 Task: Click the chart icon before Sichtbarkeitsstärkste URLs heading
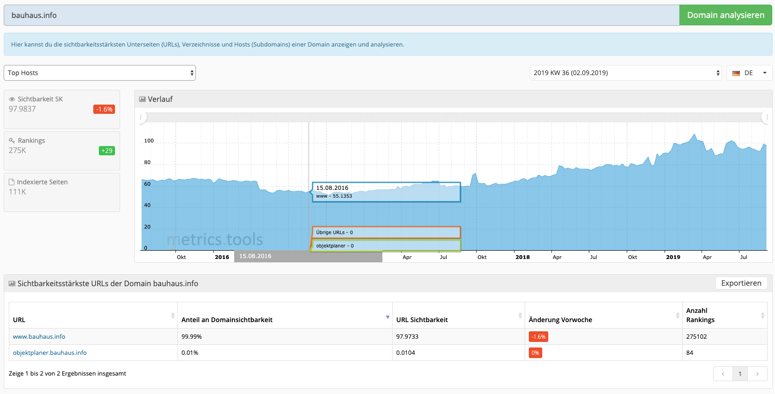click(12, 283)
